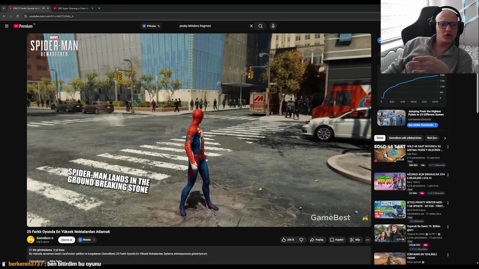Start voice search with microphone icon

tap(273, 26)
